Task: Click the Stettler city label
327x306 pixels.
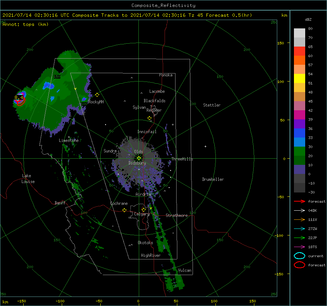Action: (x=212, y=105)
